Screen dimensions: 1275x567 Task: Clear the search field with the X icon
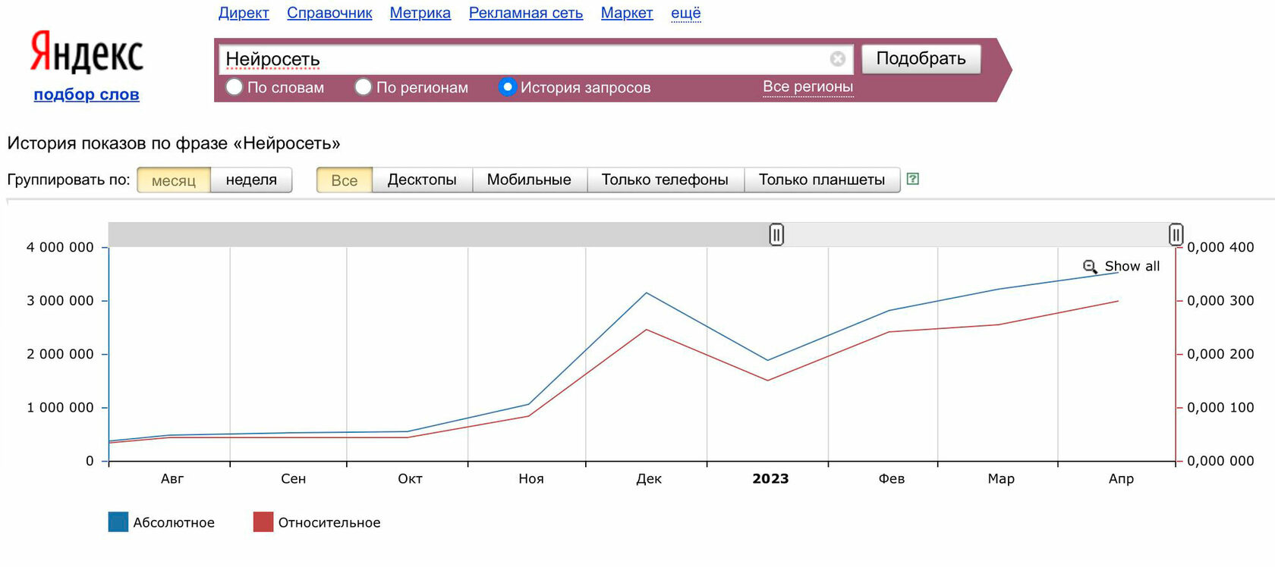[x=838, y=59]
